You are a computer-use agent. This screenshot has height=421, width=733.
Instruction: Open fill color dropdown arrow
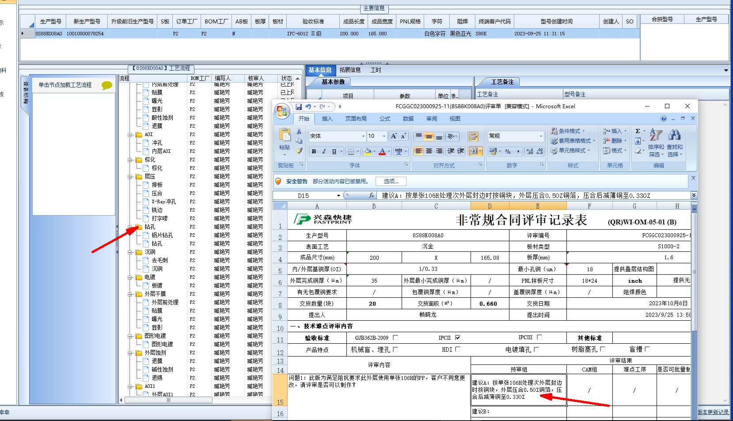point(374,152)
